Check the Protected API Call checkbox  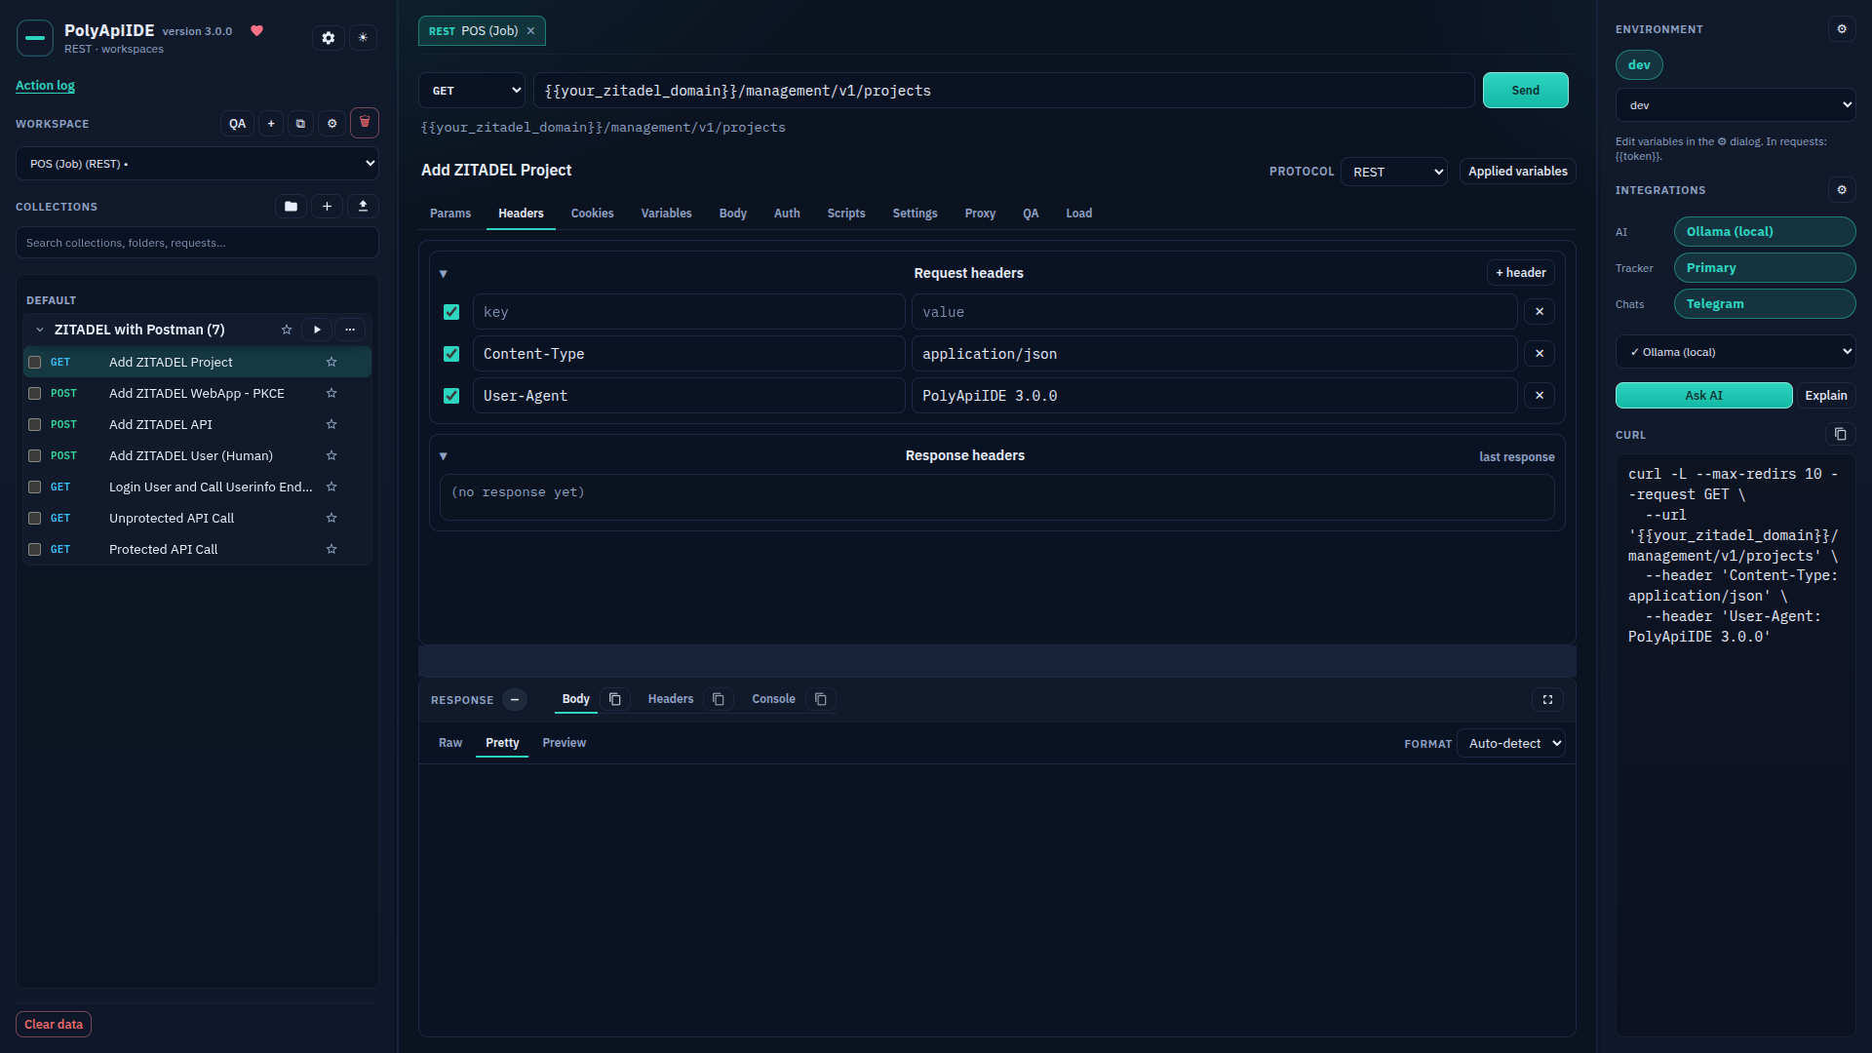[x=35, y=549]
